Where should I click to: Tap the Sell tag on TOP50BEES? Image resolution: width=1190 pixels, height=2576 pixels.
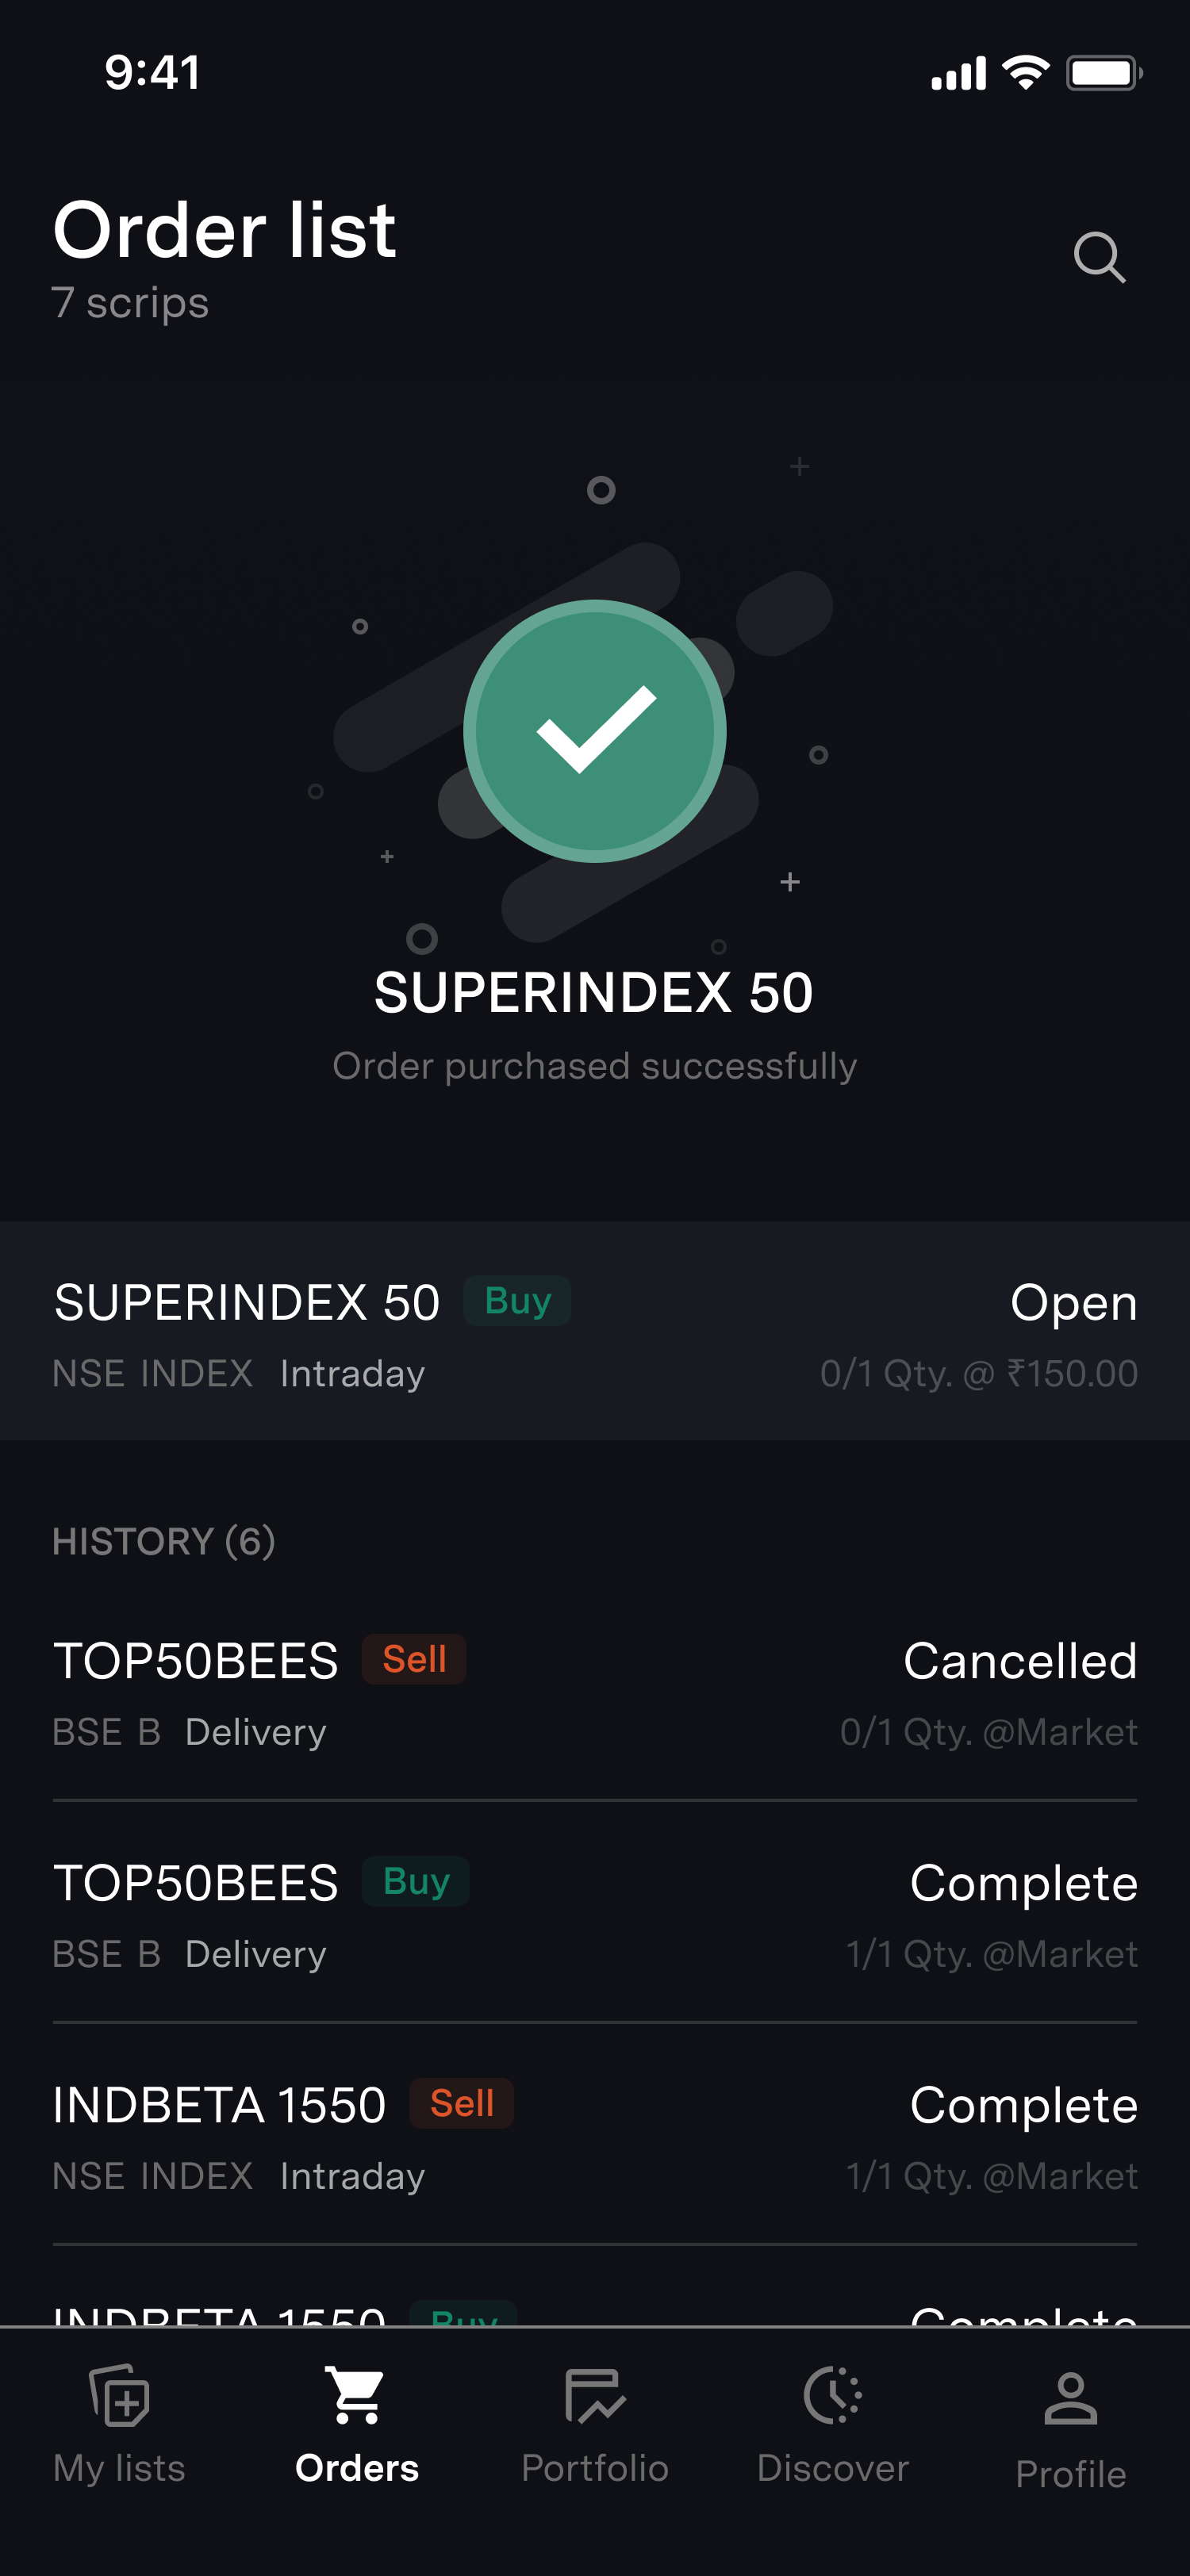414,1659
